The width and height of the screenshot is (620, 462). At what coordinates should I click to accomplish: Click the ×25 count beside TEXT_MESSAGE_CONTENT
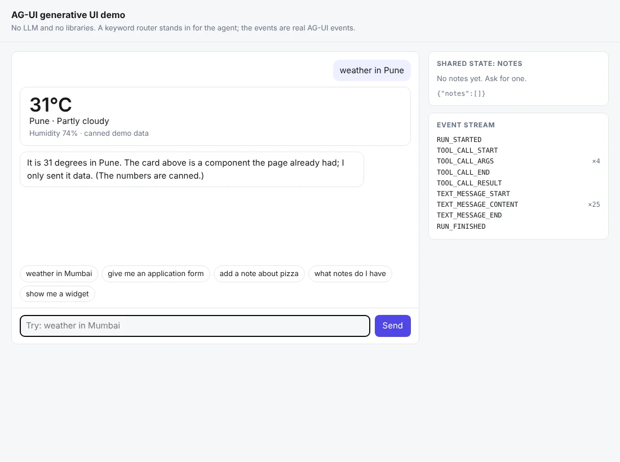pos(594,205)
